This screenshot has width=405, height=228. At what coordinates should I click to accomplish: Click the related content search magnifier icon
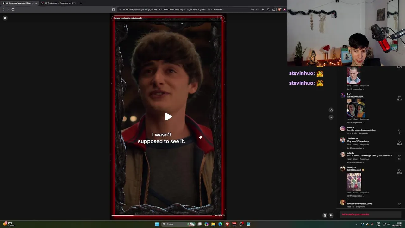click(x=221, y=18)
